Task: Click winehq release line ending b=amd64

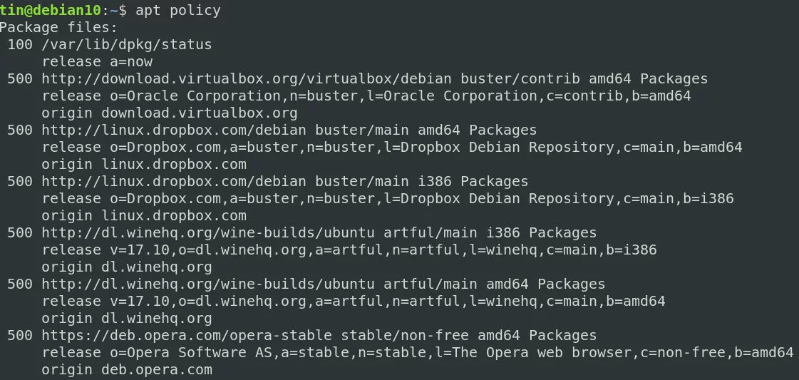Action: (354, 302)
